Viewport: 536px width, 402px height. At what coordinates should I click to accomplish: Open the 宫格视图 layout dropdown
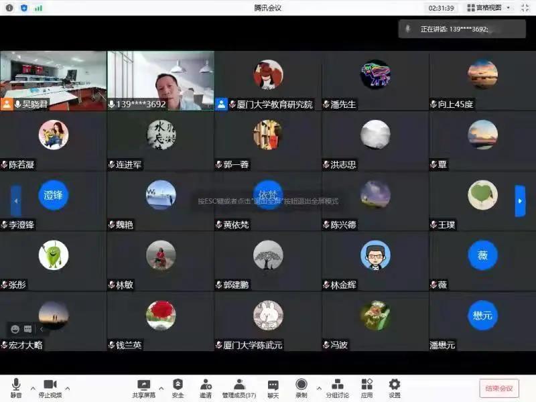(489, 8)
